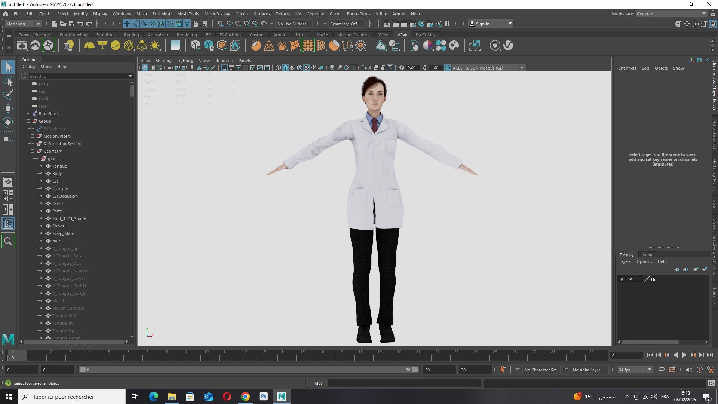Click the Outliner search field
The height and width of the screenshot is (404, 718).
click(x=80, y=76)
